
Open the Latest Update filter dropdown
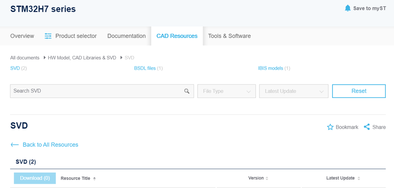pos(294,91)
